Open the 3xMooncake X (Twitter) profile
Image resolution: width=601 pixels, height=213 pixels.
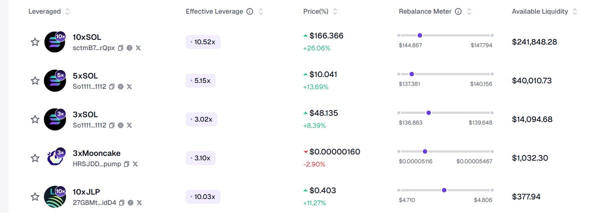click(x=135, y=163)
